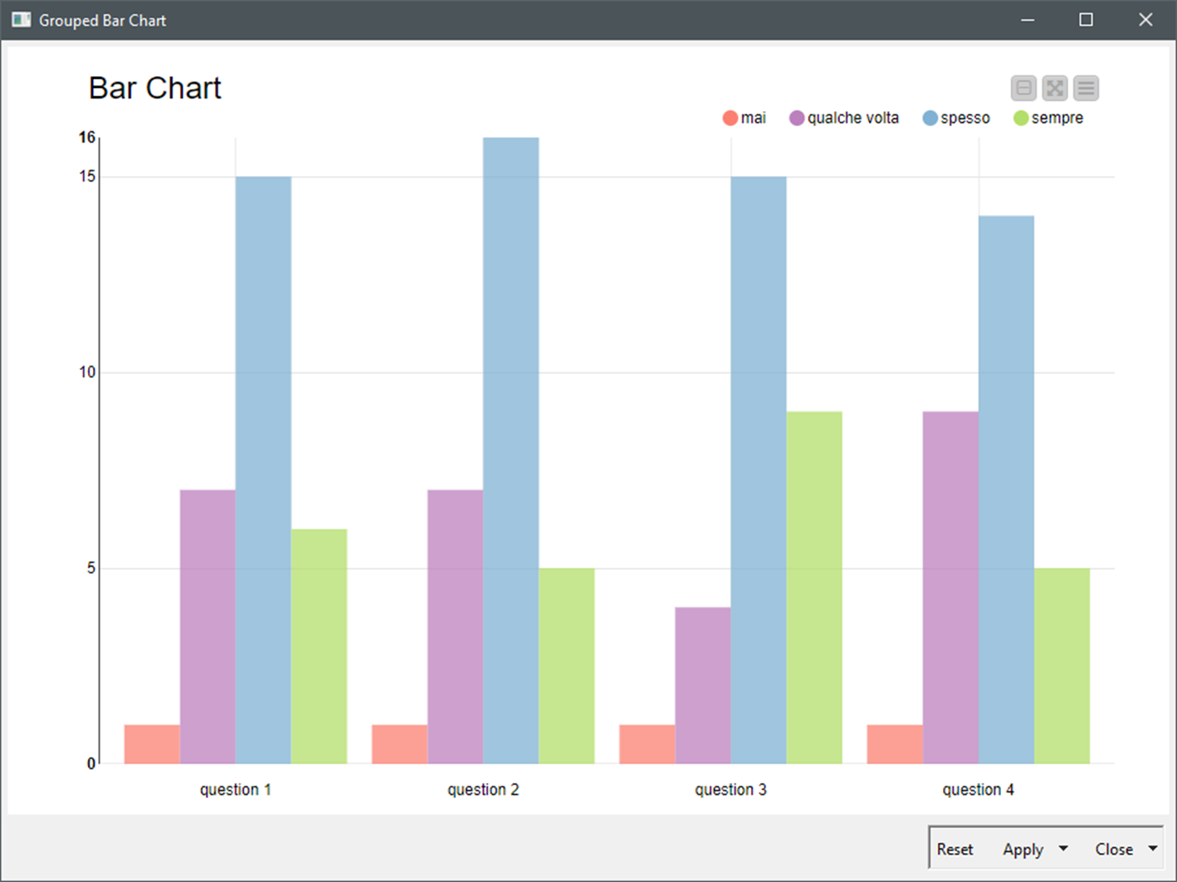1177x882 pixels.
Task: Open the Close dropdown arrow
Action: point(1154,849)
